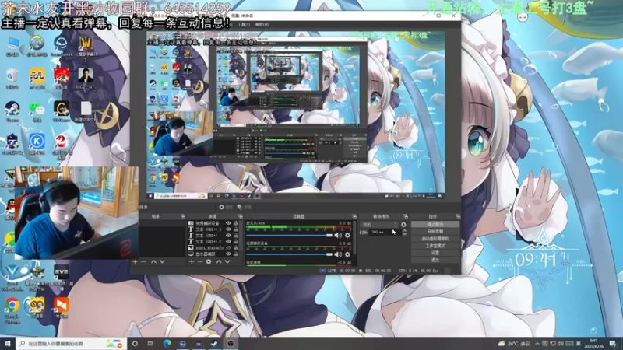Viewport: 623px width, 350px height.
Task: Open the 工具(T) menu in OBS
Action: pyautogui.click(x=244, y=25)
